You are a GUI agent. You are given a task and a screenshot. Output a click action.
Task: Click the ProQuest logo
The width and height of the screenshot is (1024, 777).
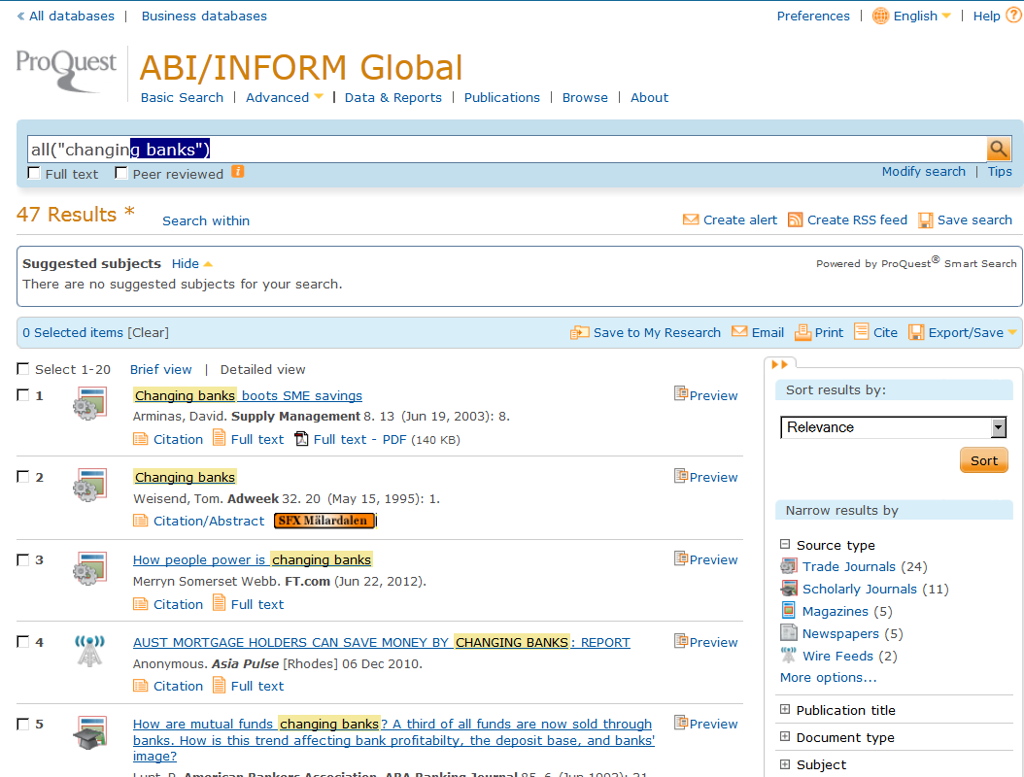coord(66,71)
